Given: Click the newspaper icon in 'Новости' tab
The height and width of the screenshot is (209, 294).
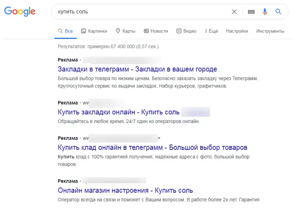Looking at the screenshot, I should [146, 31].
